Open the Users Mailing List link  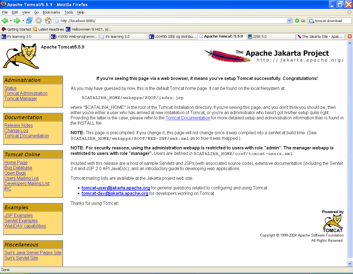(22, 178)
